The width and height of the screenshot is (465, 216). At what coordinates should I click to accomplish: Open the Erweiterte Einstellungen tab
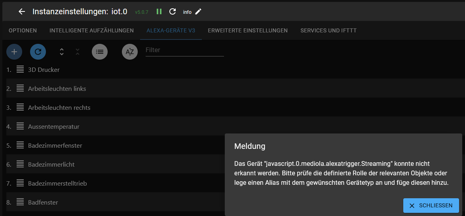(x=248, y=30)
